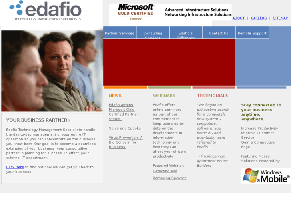Click the photo of three men

52,71
